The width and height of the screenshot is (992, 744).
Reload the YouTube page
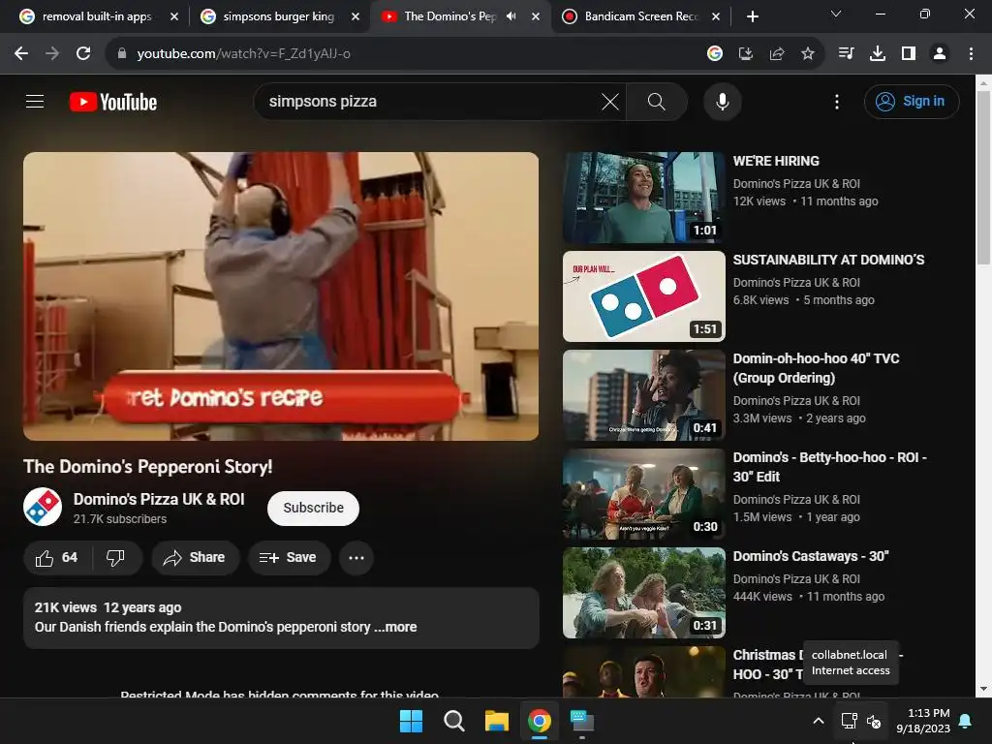[x=83, y=54]
